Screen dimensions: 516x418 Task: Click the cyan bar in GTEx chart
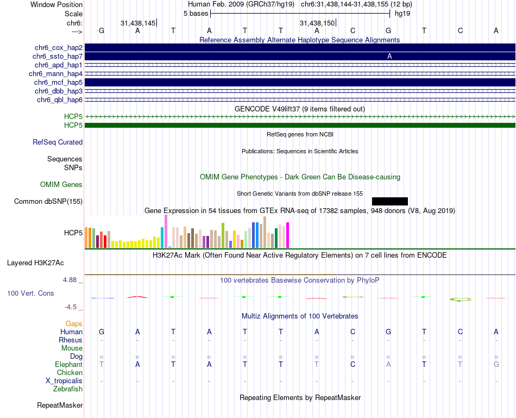(162, 238)
